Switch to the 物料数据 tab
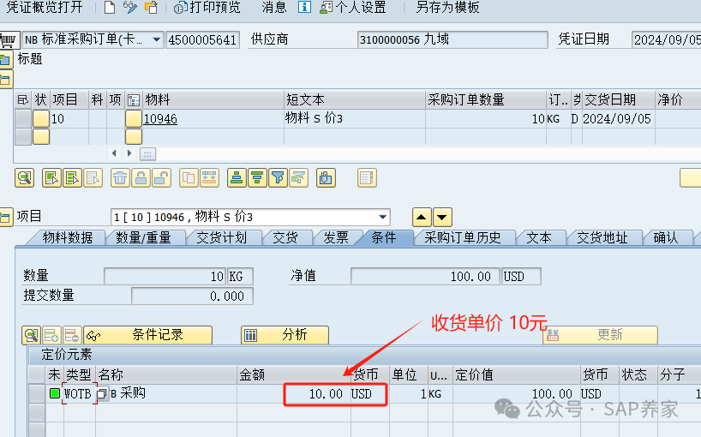The height and width of the screenshot is (437, 701). (67, 237)
